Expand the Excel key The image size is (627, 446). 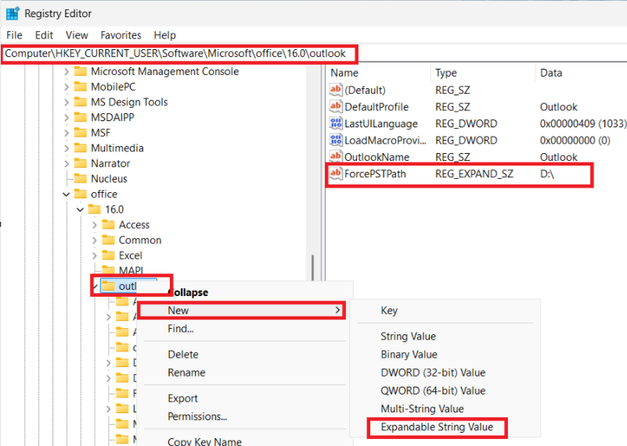pyautogui.click(x=95, y=255)
